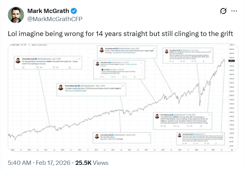
Task: Open the Grok slashed-circle icon
Action: [x=223, y=11]
